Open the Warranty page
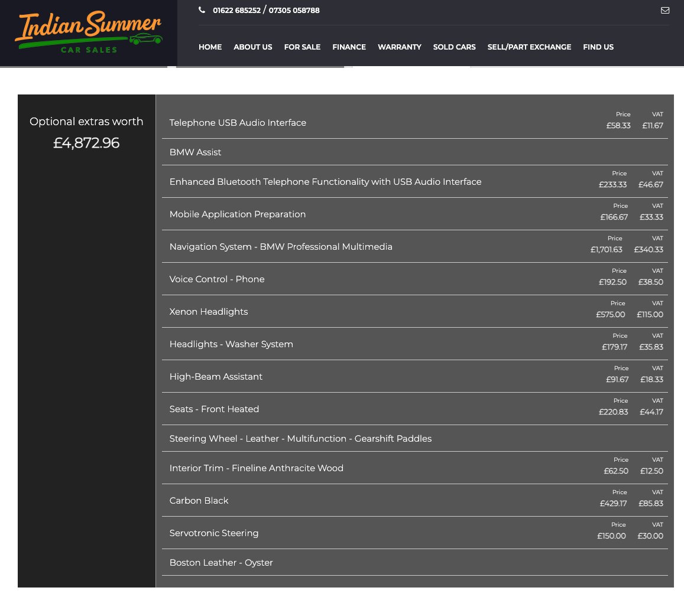Viewport: 684px width, 594px height. pyautogui.click(x=399, y=47)
